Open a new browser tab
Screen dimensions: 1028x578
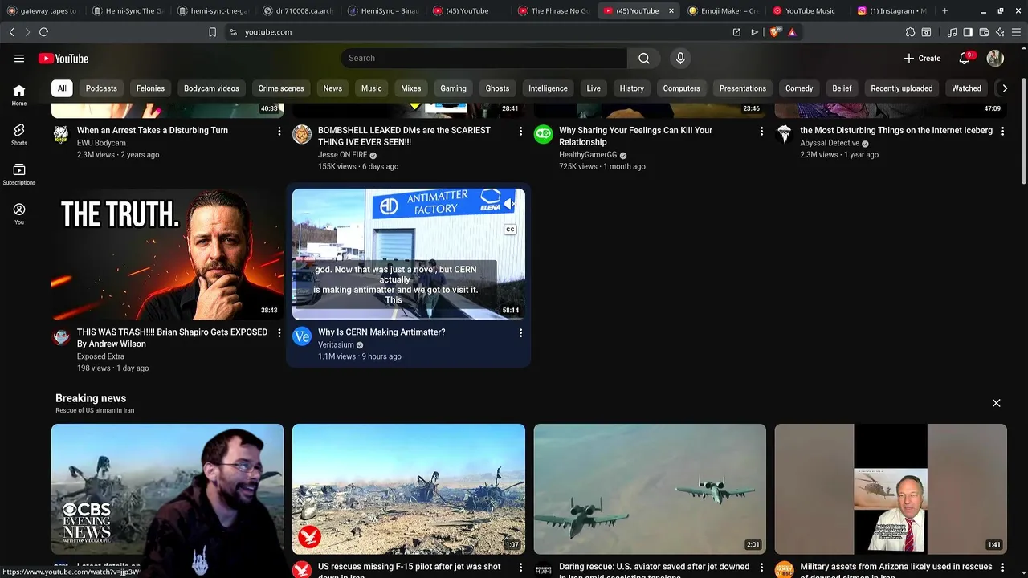click(x=944, y=10)
